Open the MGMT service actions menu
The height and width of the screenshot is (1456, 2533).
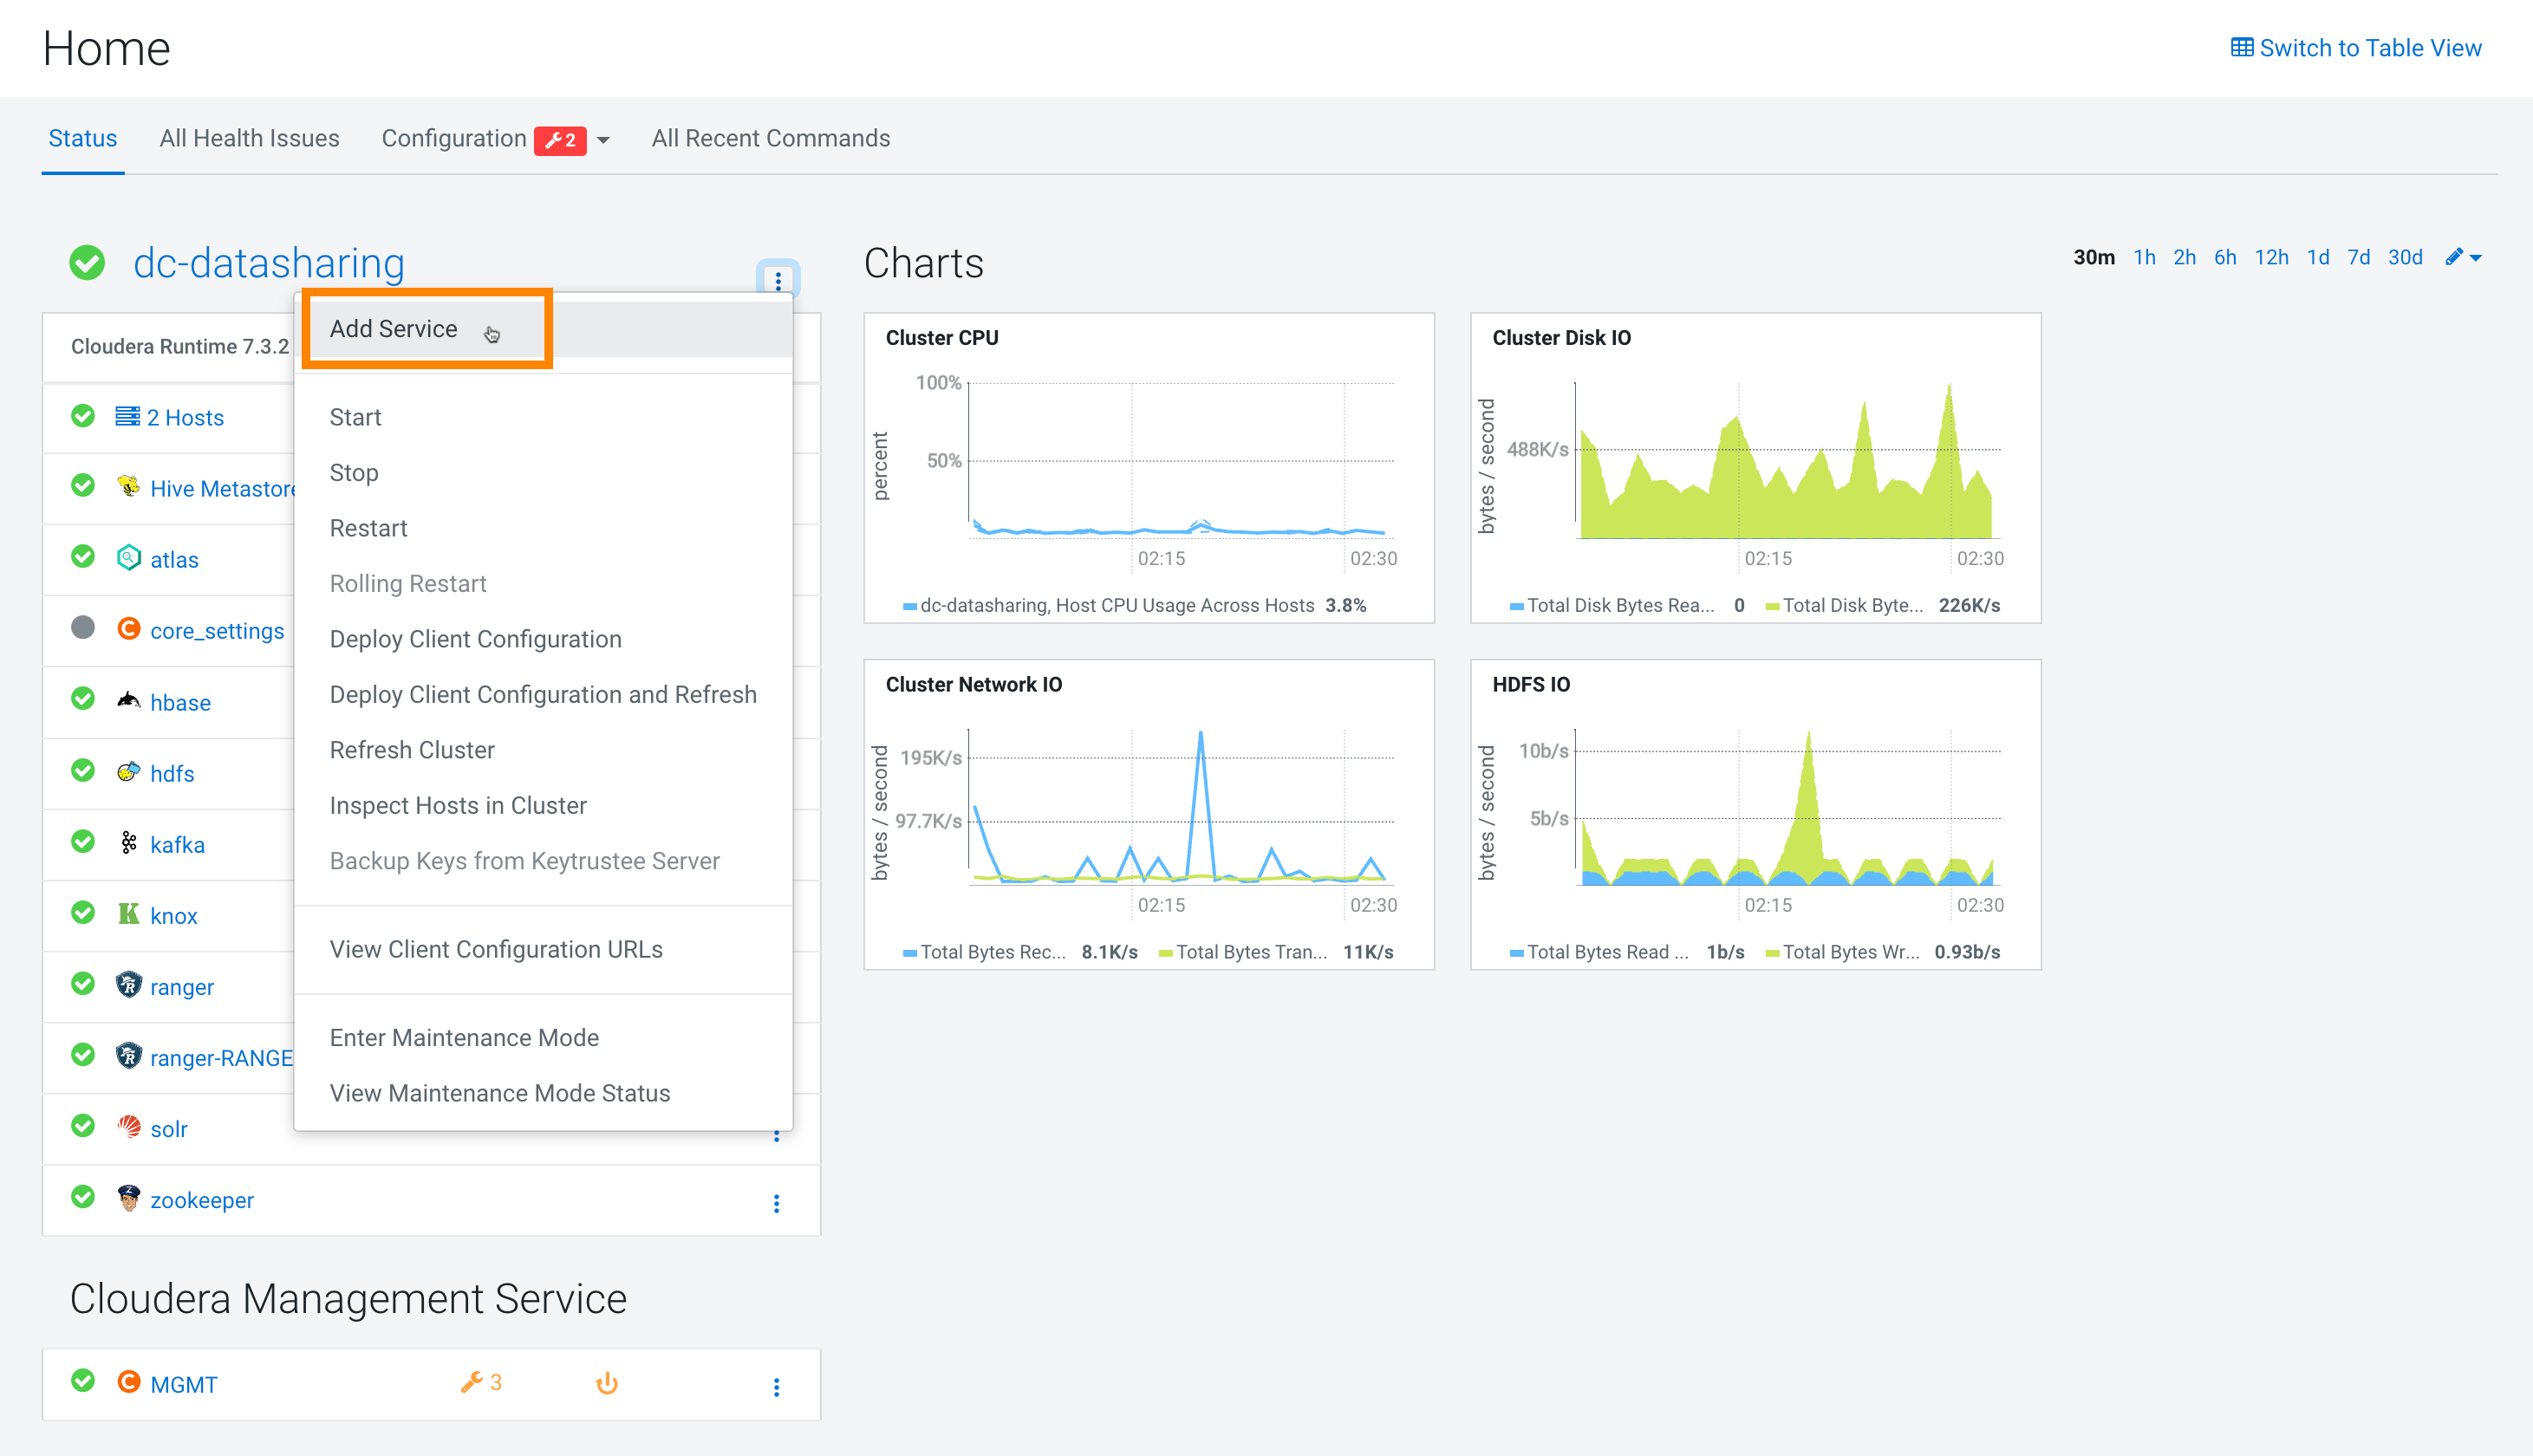coord(776,1386)
